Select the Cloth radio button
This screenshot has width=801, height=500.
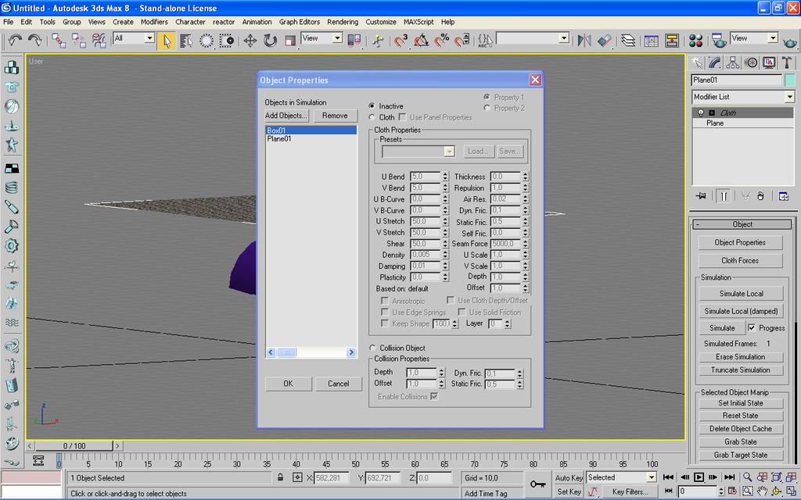tap(372, 117)
